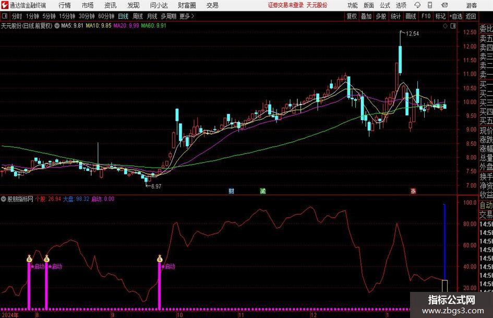493x318 pixels.
Task: Click the 财 event marker on chart
Action: (232, 191)
